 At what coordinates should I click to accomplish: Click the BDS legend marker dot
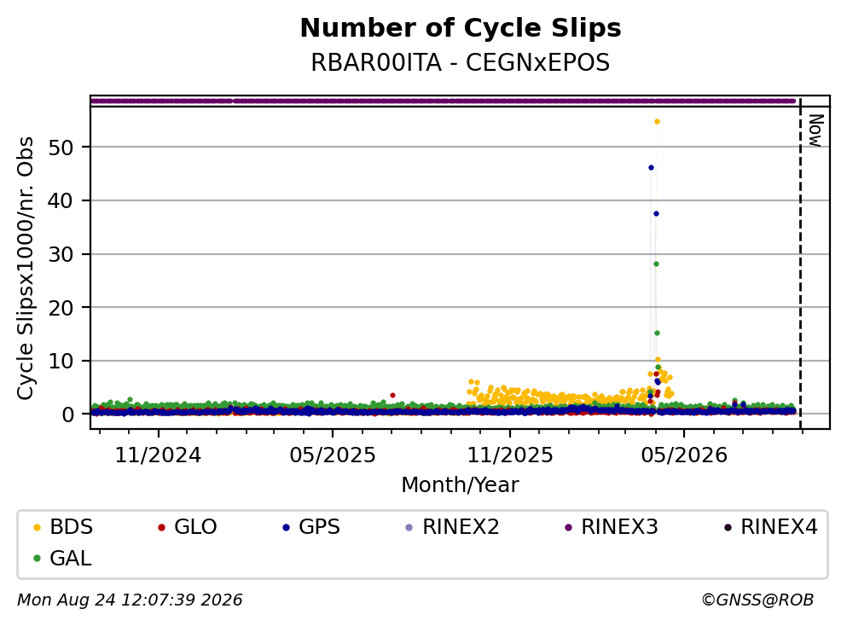[x=37, y=527]
